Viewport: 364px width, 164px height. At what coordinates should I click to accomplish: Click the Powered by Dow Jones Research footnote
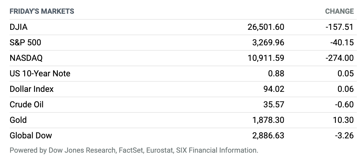(x=134, y=150)
